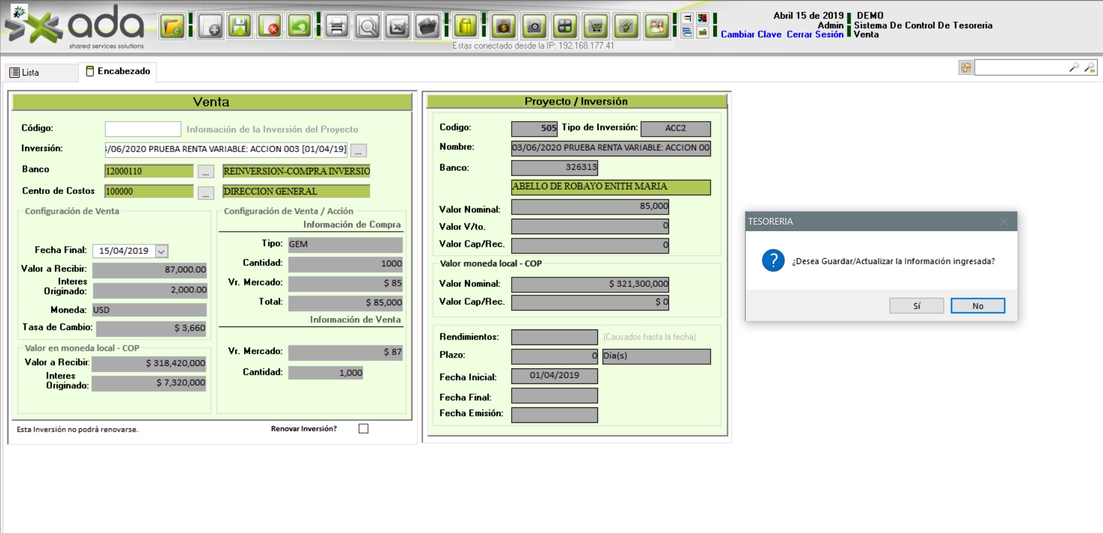Click the Cambiar Clave link
Screen dimensions: 1103x533
point(750,35)
